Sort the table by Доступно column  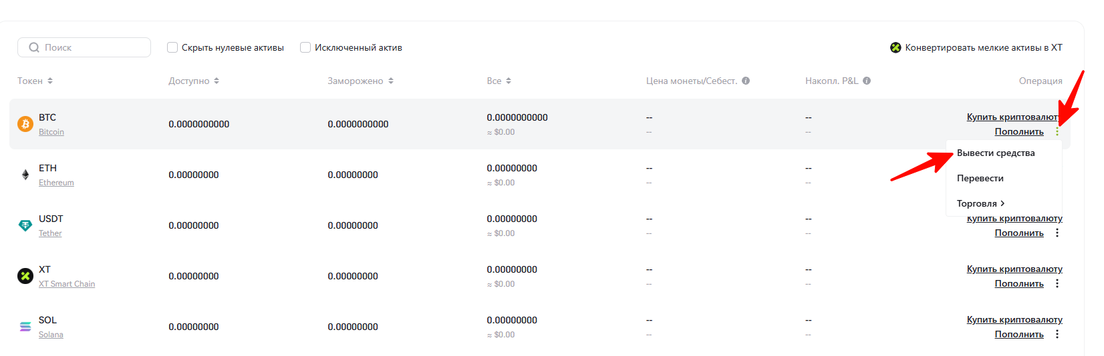tap(193, 81)
